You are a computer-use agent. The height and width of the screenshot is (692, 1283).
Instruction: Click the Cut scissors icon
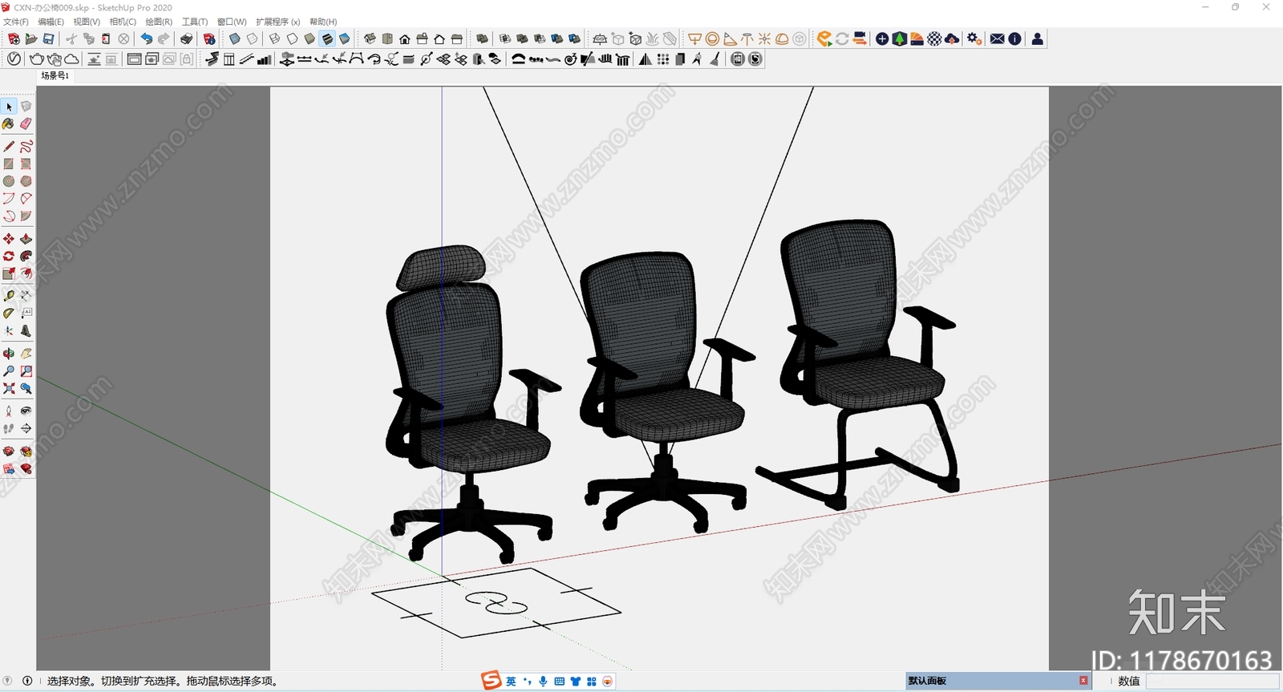[x=71, y=38]
